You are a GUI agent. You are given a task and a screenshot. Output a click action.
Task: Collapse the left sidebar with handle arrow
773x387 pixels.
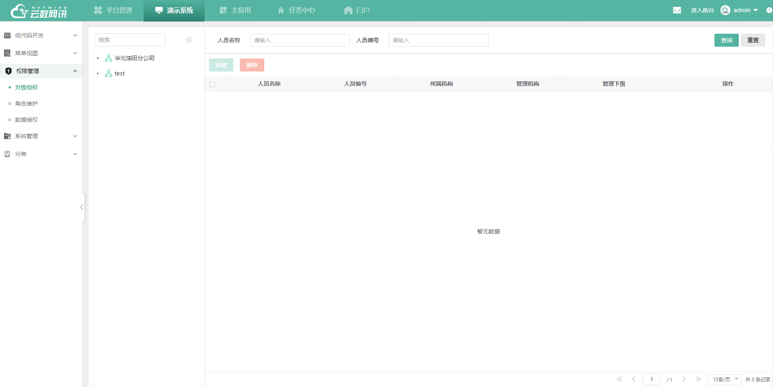coord(82,207)
